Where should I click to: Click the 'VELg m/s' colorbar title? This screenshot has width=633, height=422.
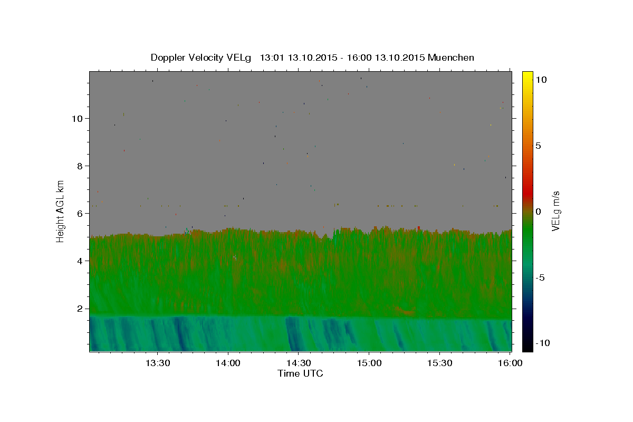pos(556,211)
